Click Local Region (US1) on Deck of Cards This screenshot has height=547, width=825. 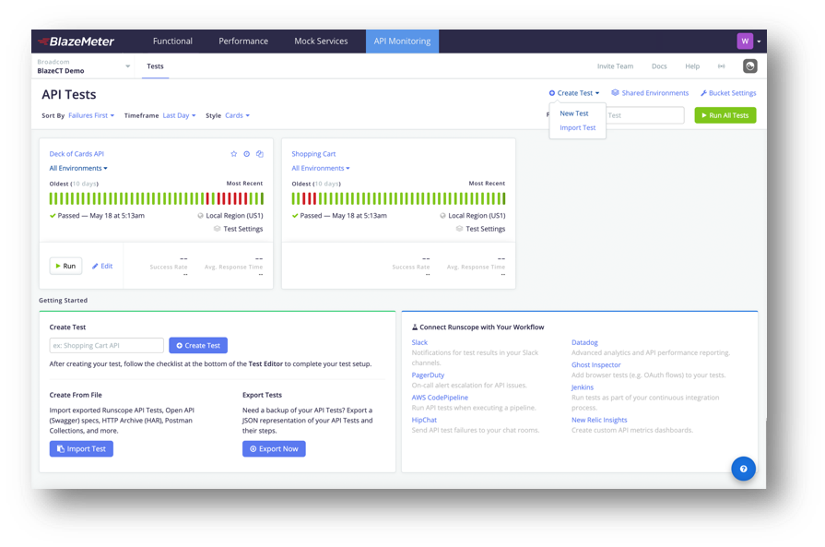coord(230,215)
